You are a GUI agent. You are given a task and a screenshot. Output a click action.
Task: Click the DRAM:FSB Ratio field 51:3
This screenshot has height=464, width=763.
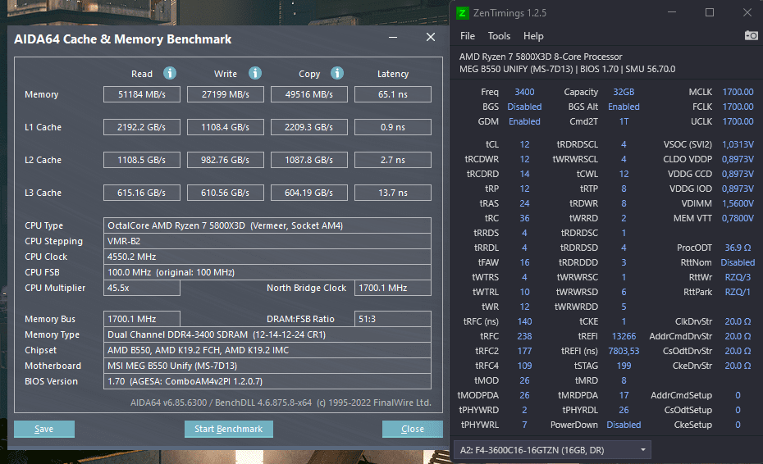[393, 319]
